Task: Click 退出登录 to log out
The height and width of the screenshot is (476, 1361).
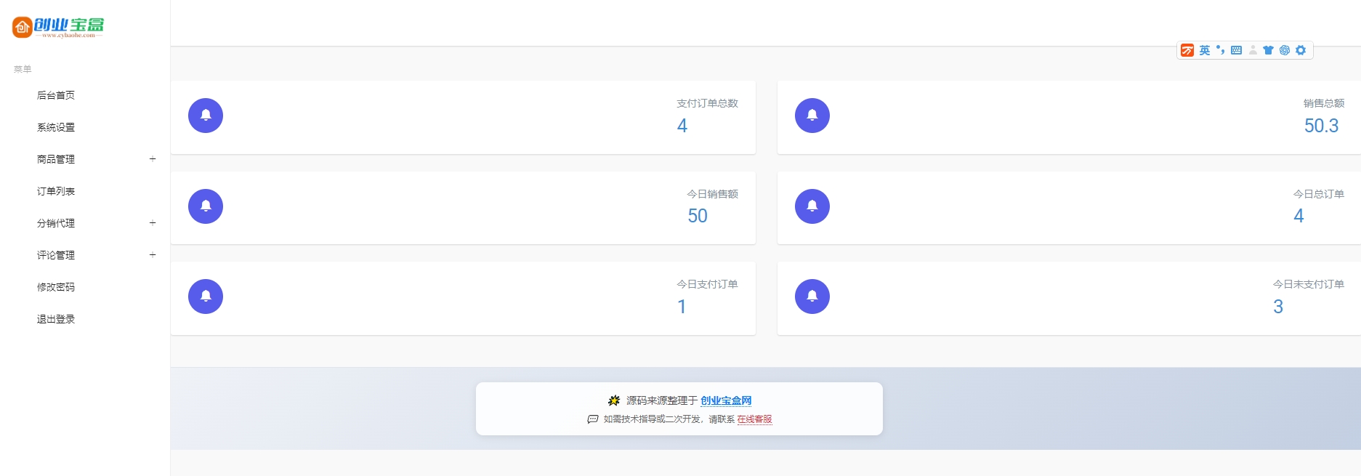Action: click(x=56, y=319)
